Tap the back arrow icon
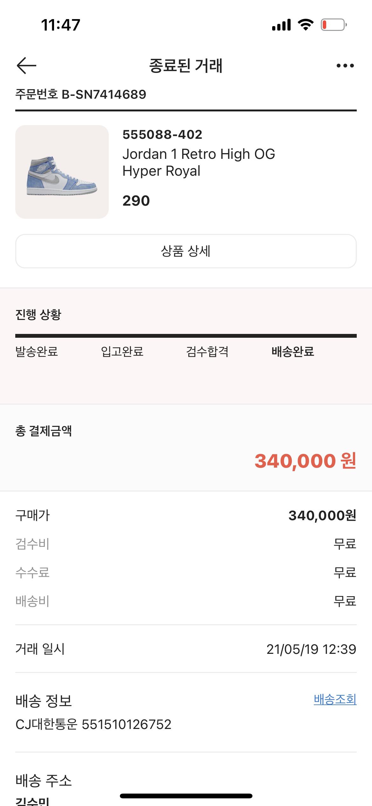372x806 pixels. [x=26, y=66]
